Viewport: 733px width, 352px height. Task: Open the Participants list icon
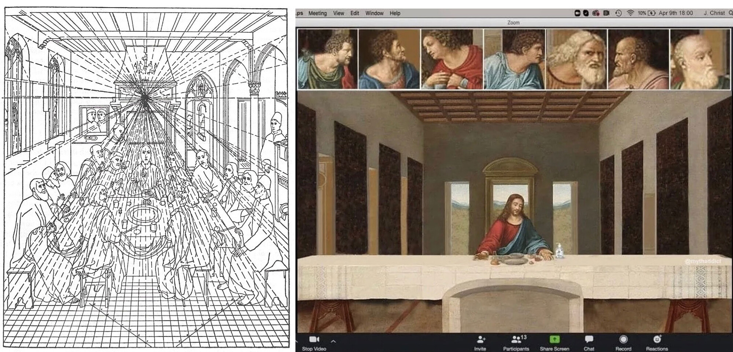click(517, 339)
